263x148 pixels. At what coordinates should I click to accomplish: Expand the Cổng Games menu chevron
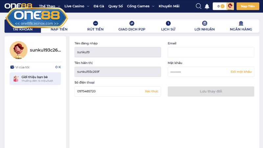tap(153, 6)
